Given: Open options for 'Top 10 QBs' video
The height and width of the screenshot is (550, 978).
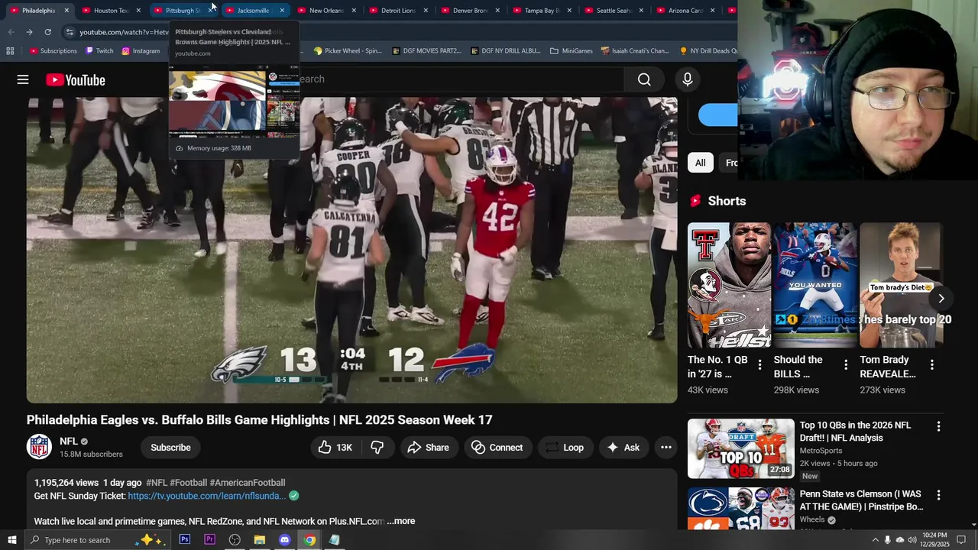Looking at the screenshot, I should (x=938, y=426).
